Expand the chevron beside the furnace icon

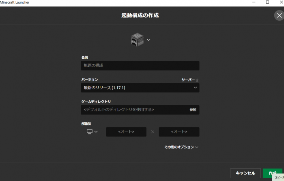(148, 40)
